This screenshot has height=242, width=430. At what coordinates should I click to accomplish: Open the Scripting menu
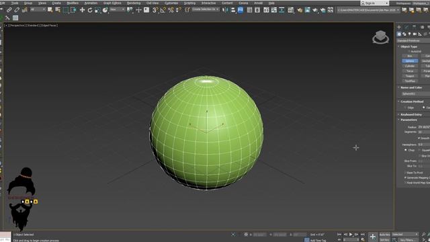[x=189, y=3]
